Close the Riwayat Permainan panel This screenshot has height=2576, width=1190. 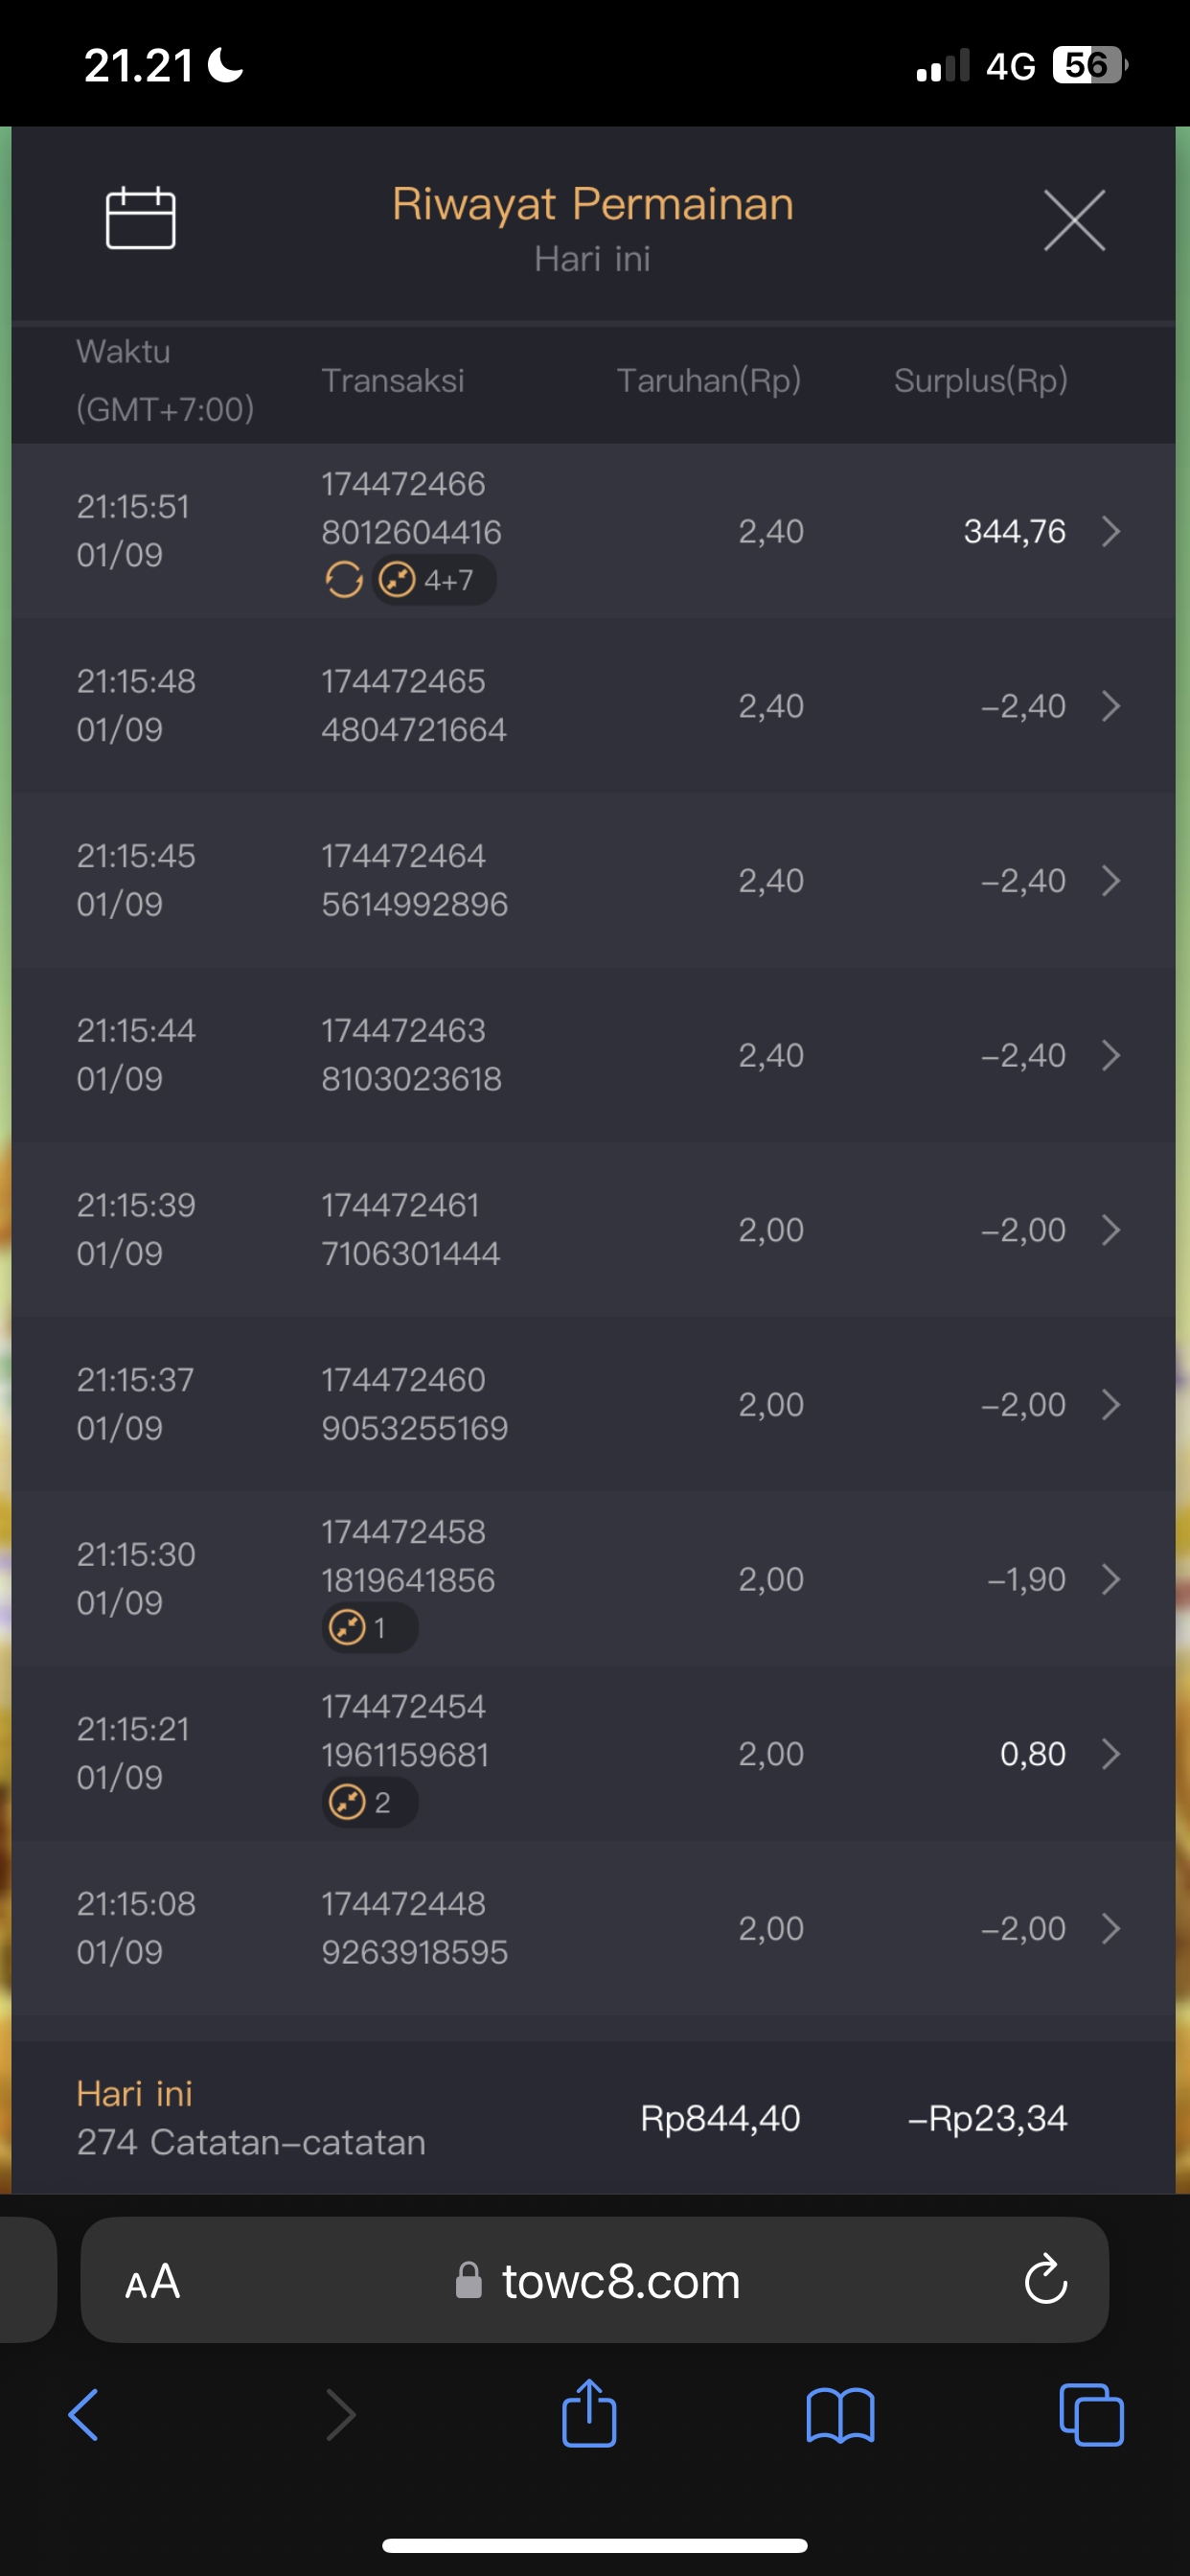1074,220
